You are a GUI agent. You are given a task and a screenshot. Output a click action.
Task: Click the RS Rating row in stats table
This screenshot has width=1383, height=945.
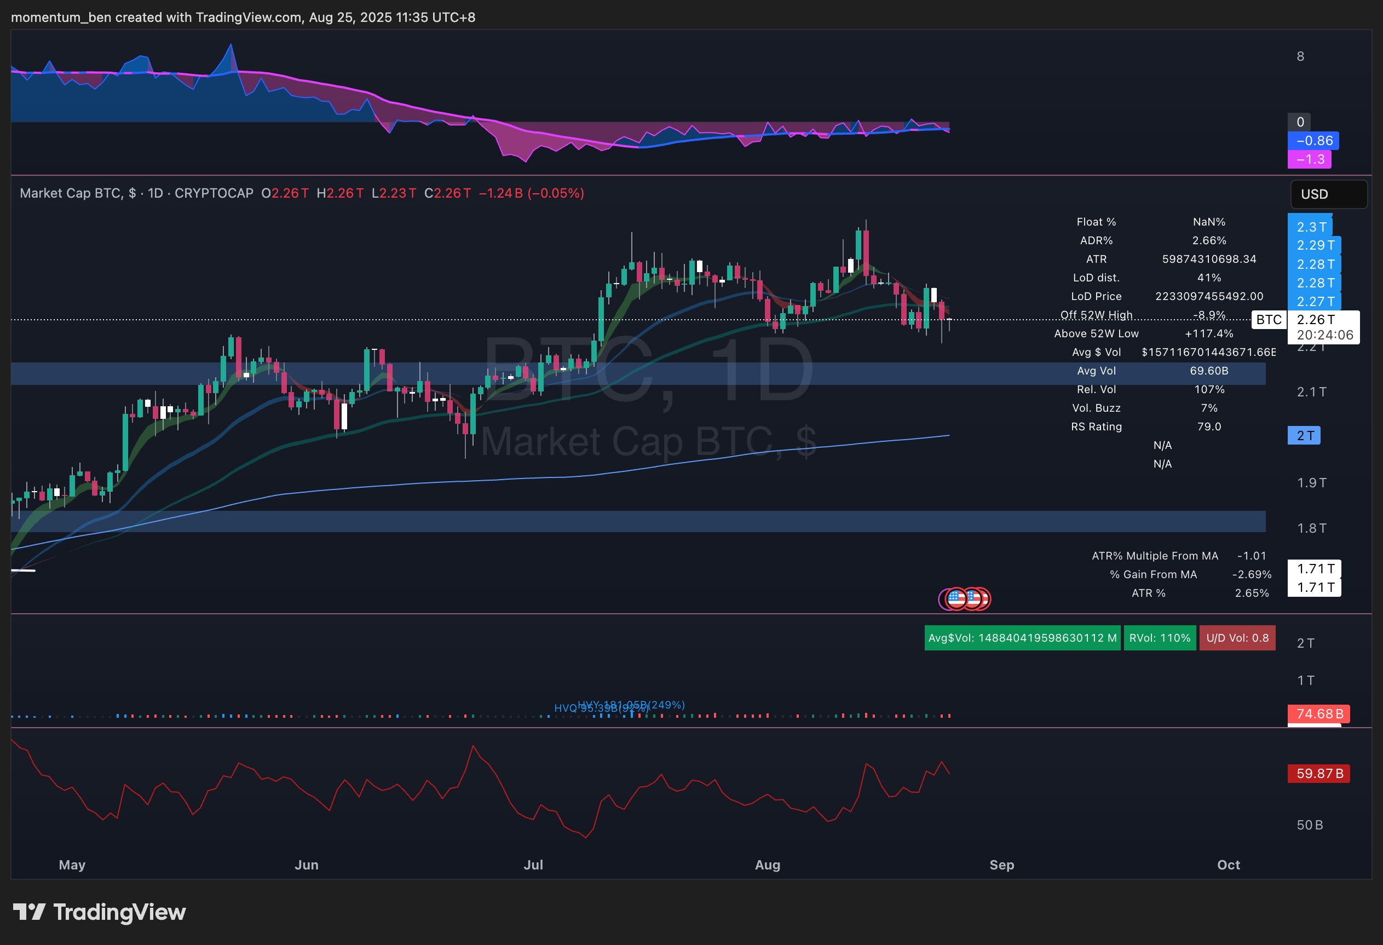[1096, 427]
